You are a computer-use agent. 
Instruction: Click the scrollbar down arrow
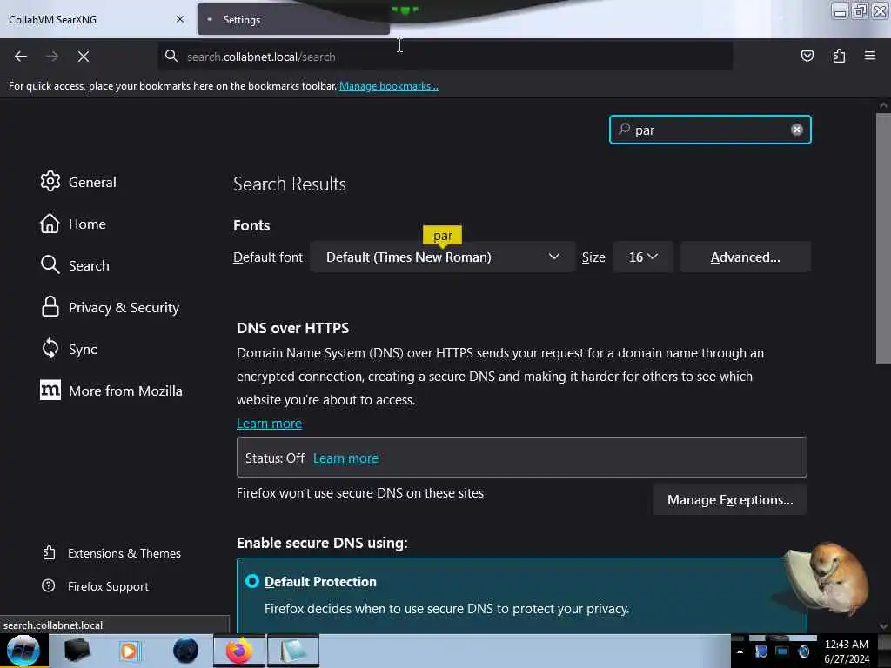coord(883,626)
